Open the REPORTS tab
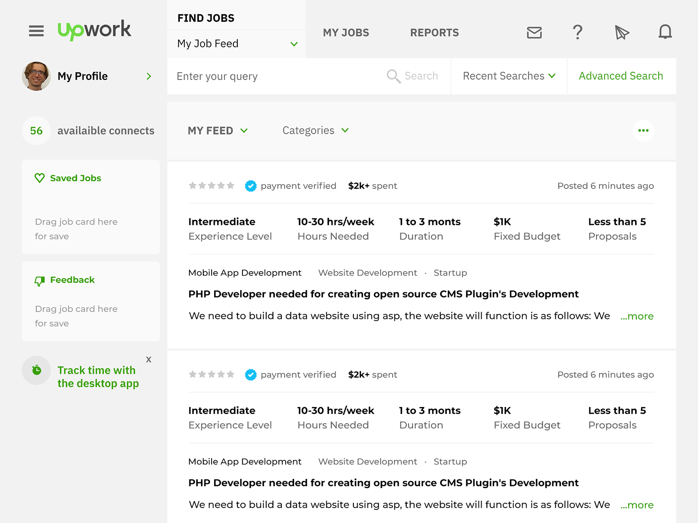 coord(434,32)
